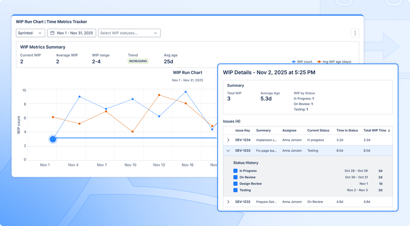This screenshot has width=410, height=226.
Task: Click the 'On Review' status of DEV-1232
Action: (x=315, y=202)
